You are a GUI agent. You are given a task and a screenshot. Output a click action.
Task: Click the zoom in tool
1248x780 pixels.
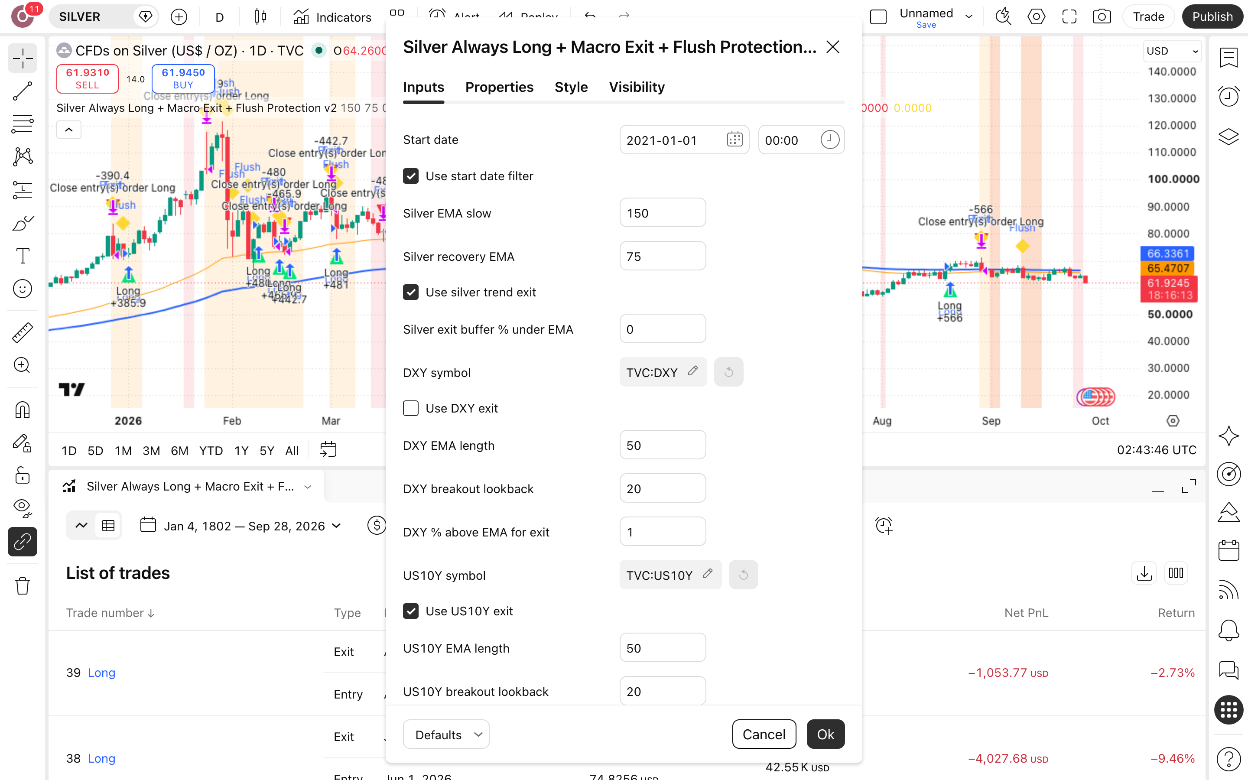[x=22, y=365]
